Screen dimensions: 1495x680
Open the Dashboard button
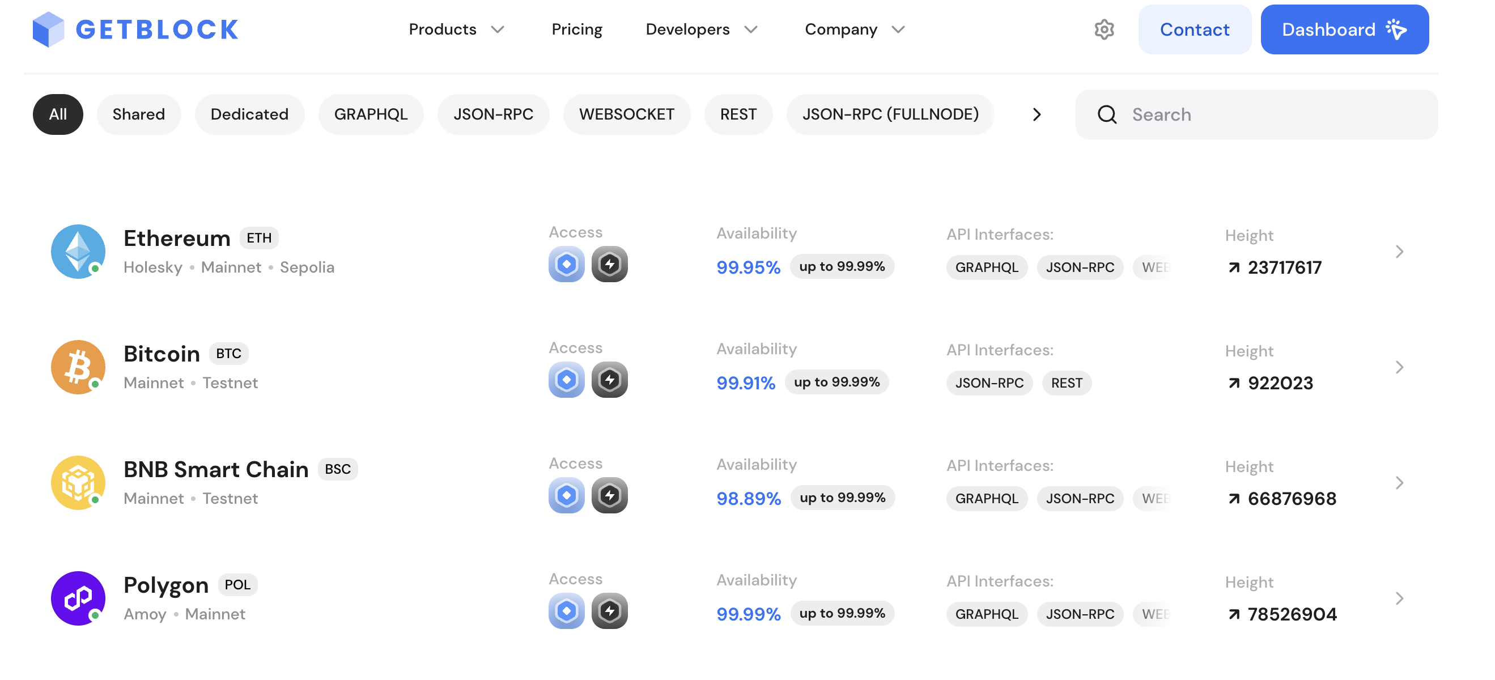(1344, 29)
